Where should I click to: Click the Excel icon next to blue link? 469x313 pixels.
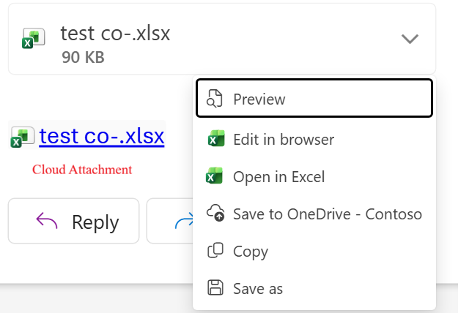click(23, 137)
